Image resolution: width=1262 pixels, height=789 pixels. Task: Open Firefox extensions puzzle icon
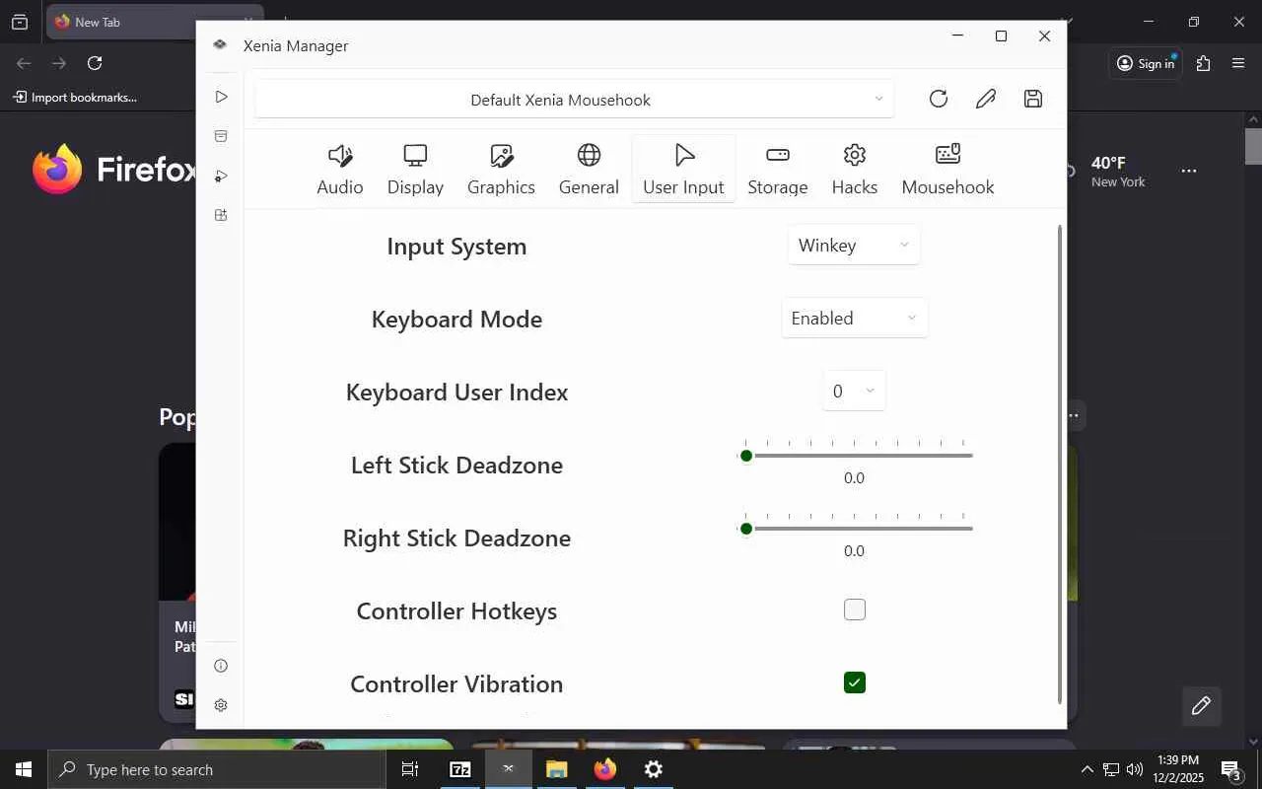click(1203, 63)
